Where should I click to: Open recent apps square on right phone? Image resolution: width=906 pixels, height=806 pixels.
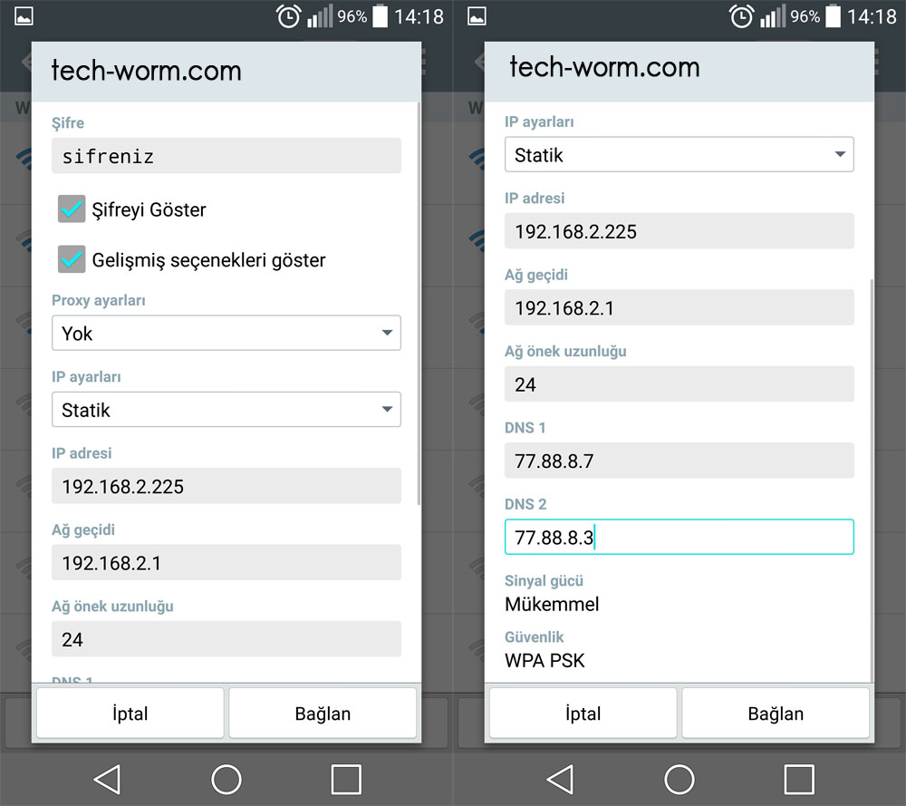[x=799, y=779]
